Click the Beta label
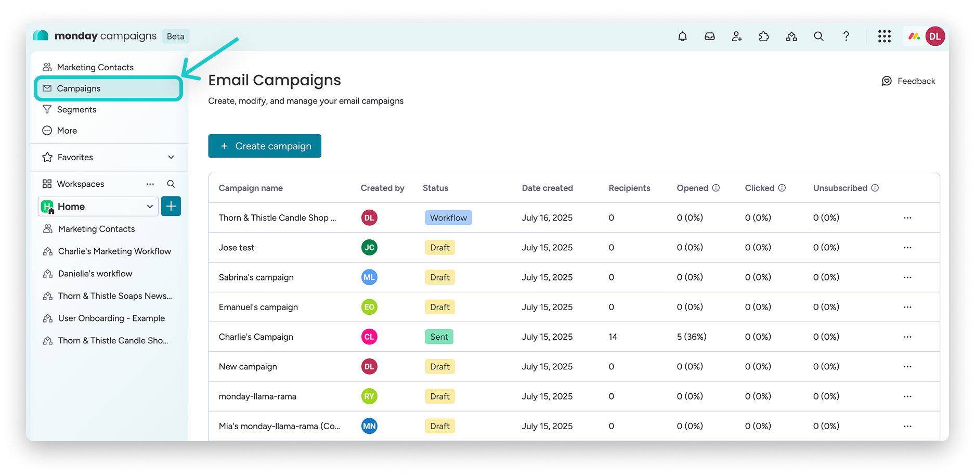Screen dimensions: 975x475 click(176, 36)
